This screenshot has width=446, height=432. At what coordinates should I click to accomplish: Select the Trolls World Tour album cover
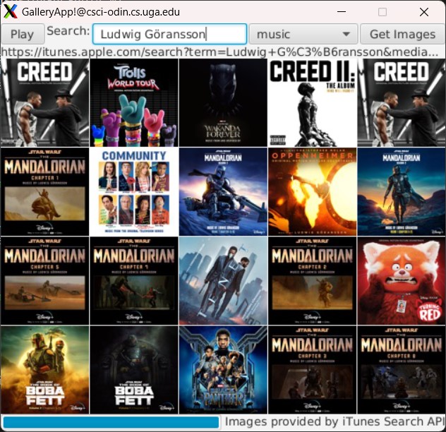(x=134, y=103)
